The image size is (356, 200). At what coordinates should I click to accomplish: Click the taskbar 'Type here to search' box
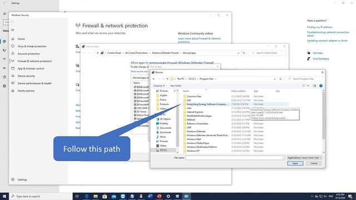click(x=41, y=196)
